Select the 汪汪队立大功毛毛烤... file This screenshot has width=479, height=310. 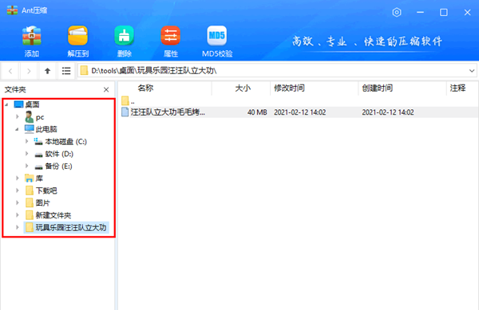click(164, 112)
